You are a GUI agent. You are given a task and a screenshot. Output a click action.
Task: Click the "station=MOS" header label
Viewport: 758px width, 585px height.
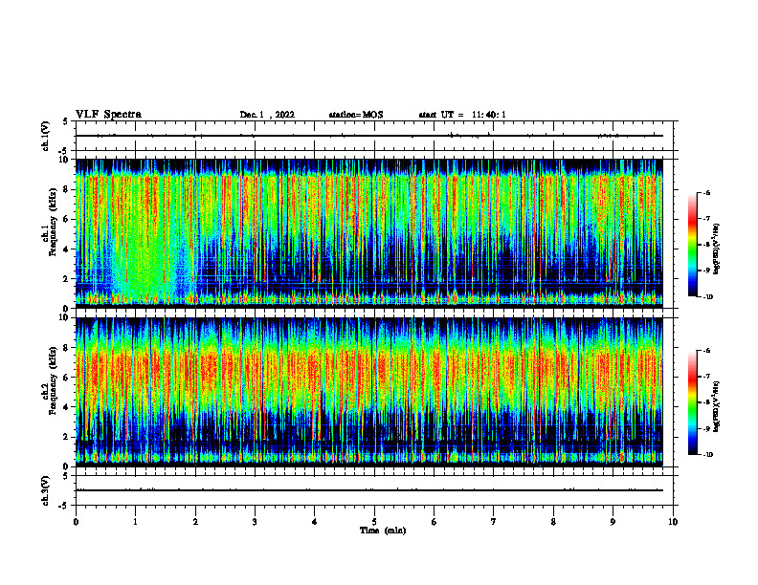click(356, 115)
